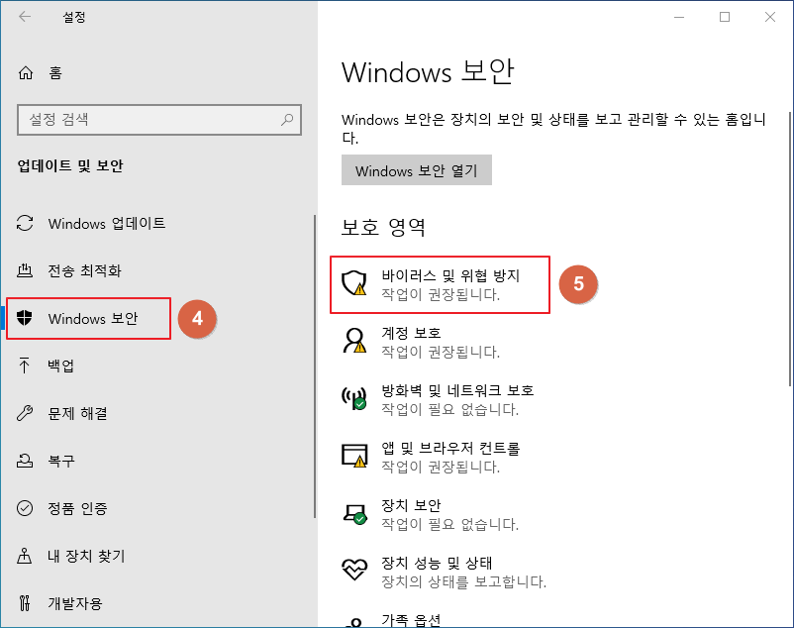Click the search magnifier icon in settings search
794x628 pixels.
287,120
